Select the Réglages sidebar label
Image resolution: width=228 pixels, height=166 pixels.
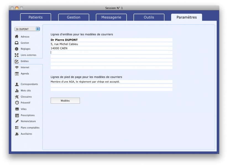pyautogui.click(x=25, y=49)
